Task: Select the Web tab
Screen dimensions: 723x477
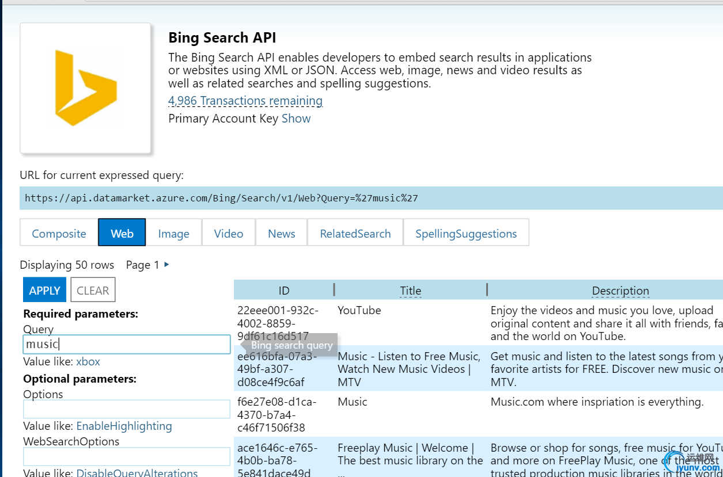Action: click(122, 233)
